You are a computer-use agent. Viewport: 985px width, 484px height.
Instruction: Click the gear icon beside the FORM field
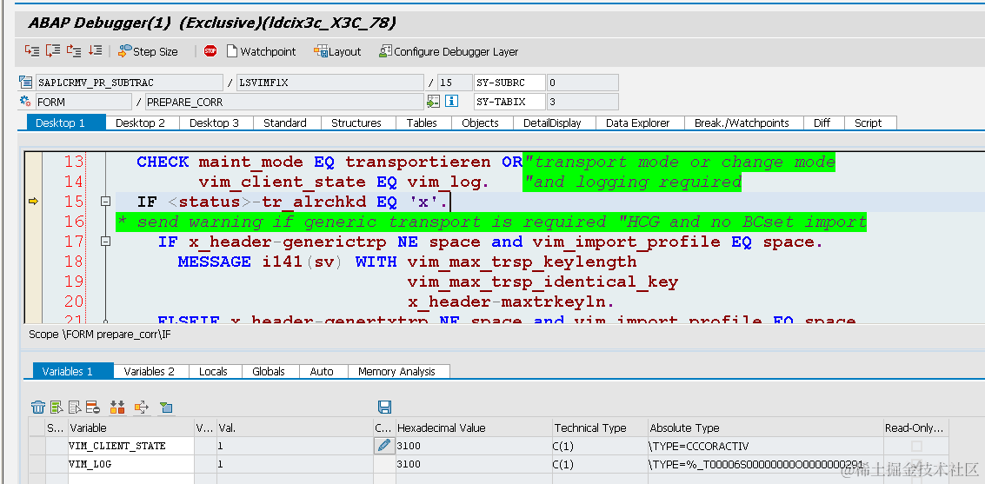(25, 101)
